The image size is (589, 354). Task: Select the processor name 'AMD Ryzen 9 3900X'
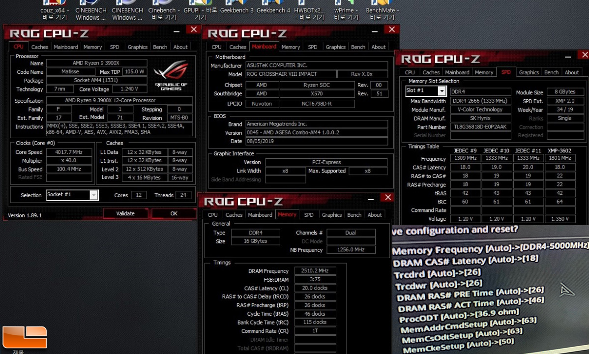click(96, 63)
